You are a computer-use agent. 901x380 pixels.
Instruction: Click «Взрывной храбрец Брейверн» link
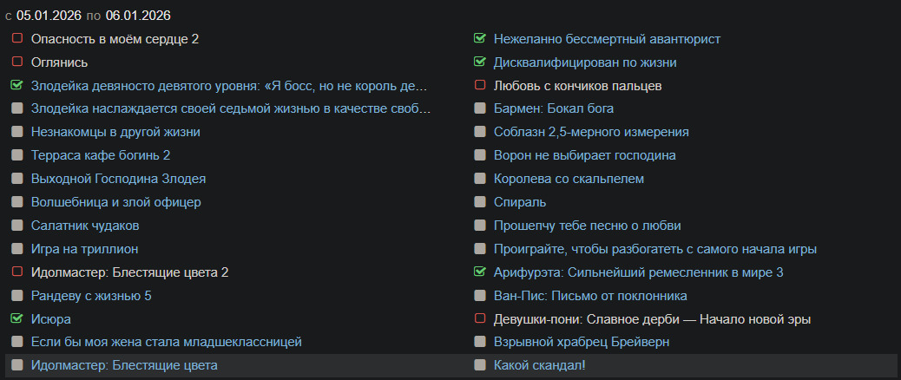(x=581, y=342)
